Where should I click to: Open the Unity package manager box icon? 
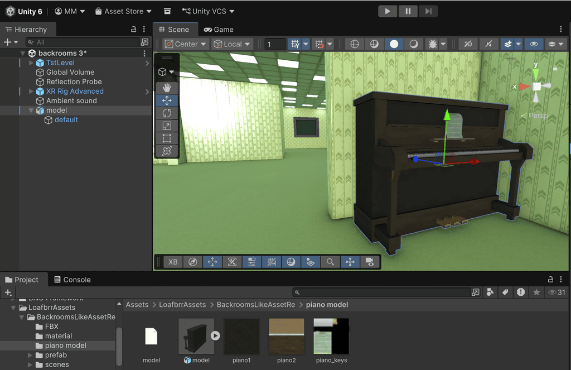(167, 11)
